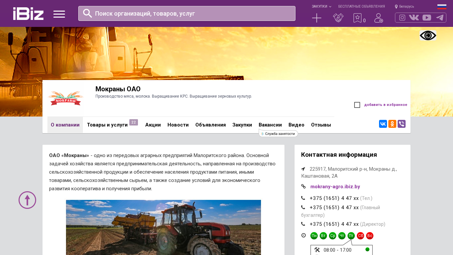
Task: Open the Instagram page
Action: pos(402,18)
